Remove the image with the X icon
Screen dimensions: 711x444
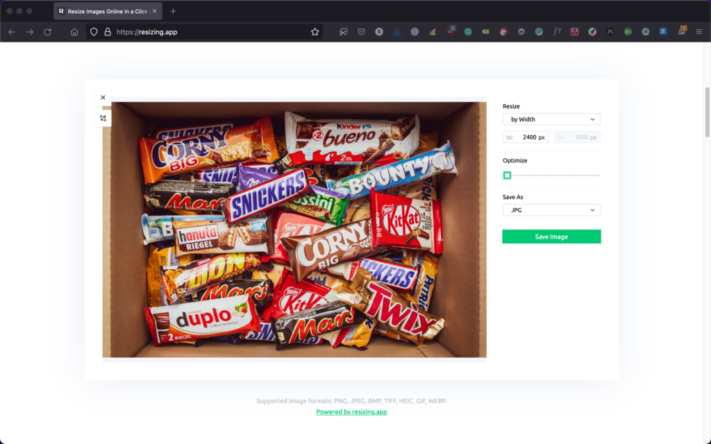(103, 98)
